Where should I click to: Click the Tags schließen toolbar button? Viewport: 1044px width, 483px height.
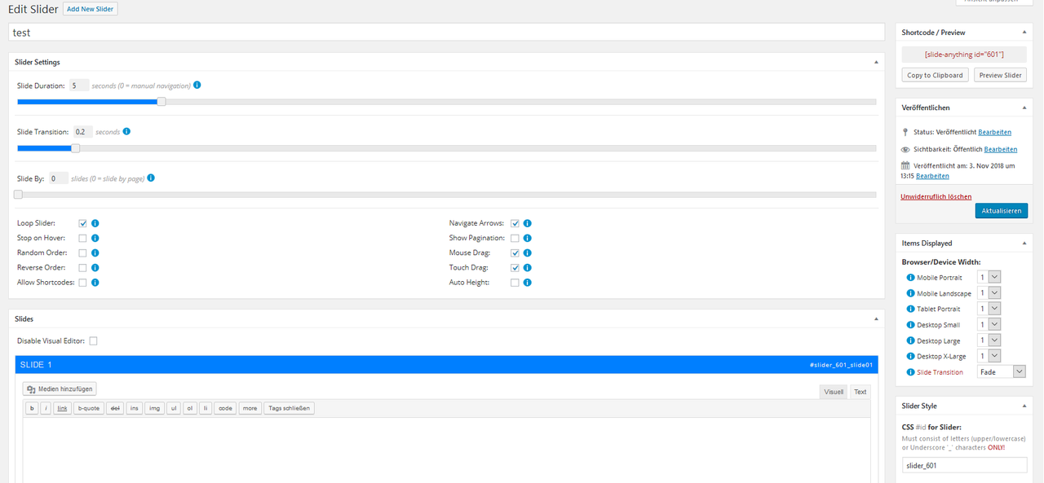point(289,408)
